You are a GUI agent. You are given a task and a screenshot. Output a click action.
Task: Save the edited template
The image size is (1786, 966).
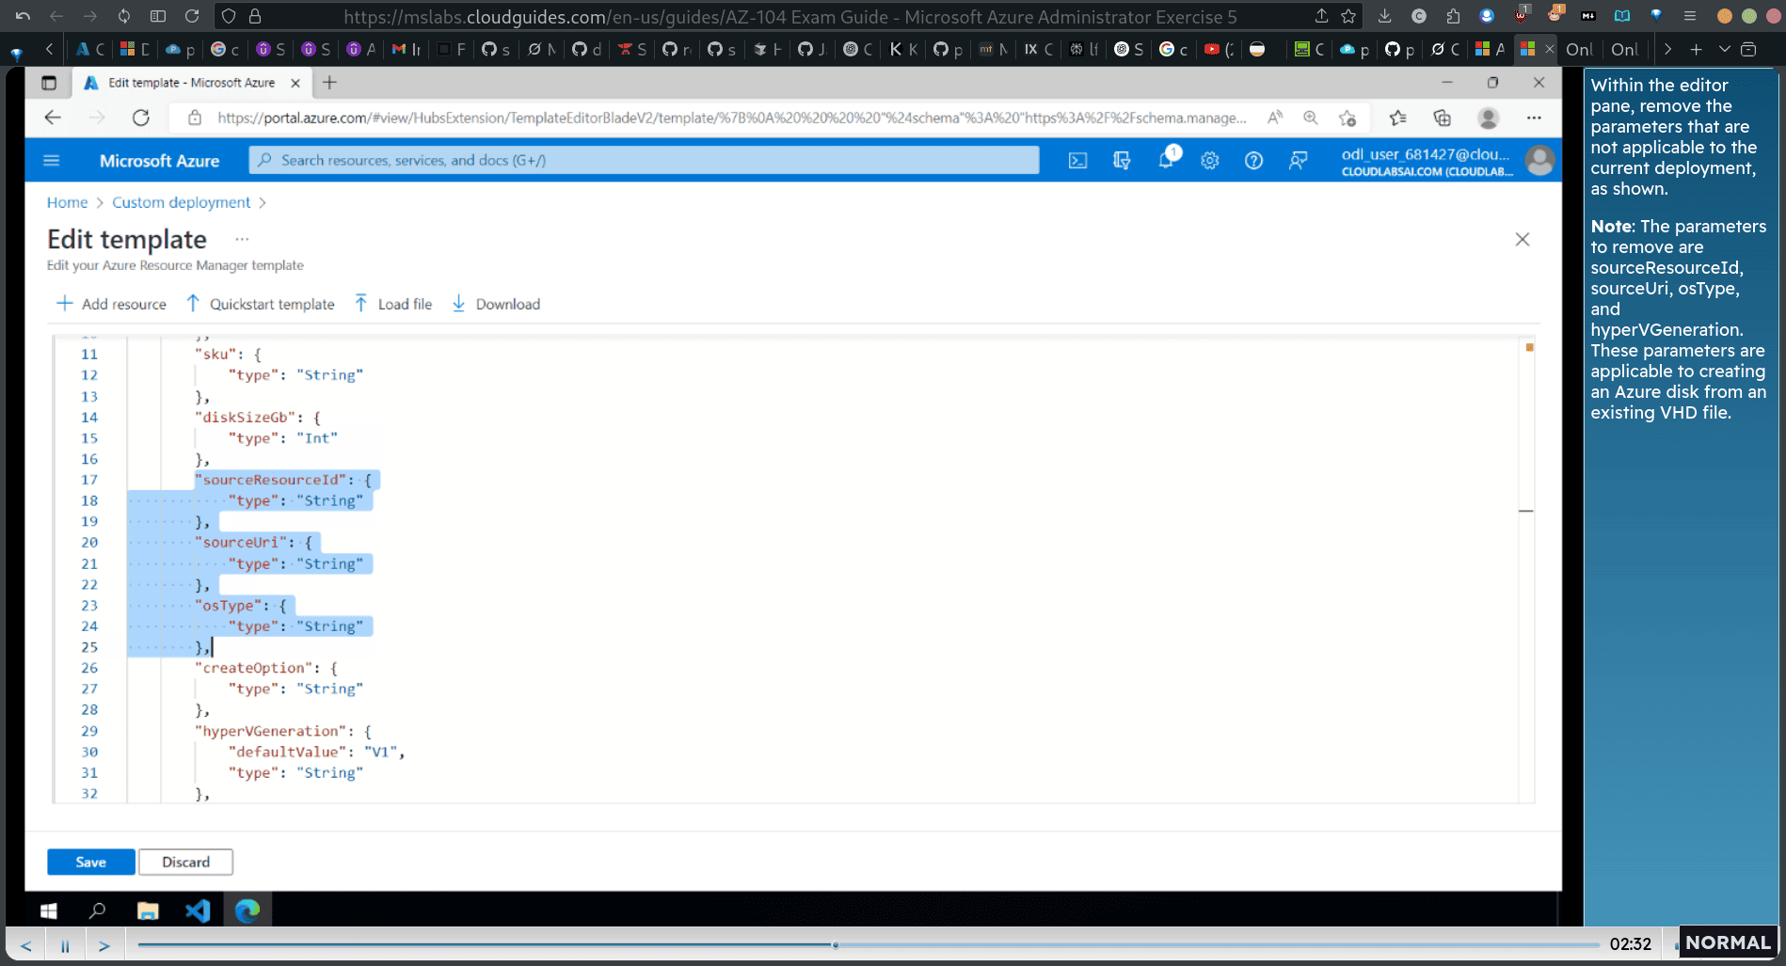[x=91, y=862]
